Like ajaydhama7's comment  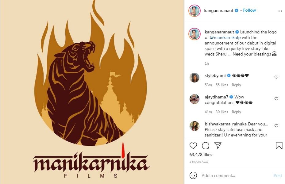tap(276, 99)
